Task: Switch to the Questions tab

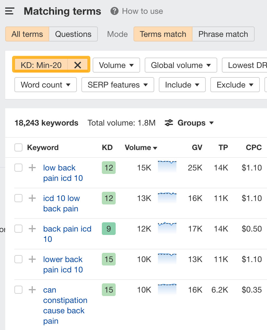Action: click(x=73, y=34)
